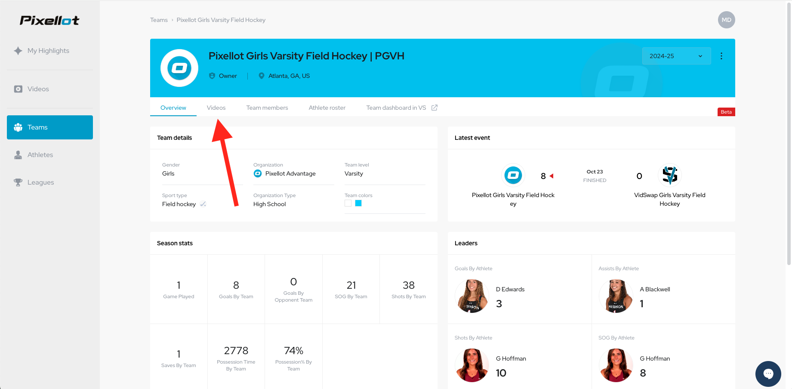Screen dimensions: 792x389
Task: Select the cyan team color swatch
Action: coord(358,203)
